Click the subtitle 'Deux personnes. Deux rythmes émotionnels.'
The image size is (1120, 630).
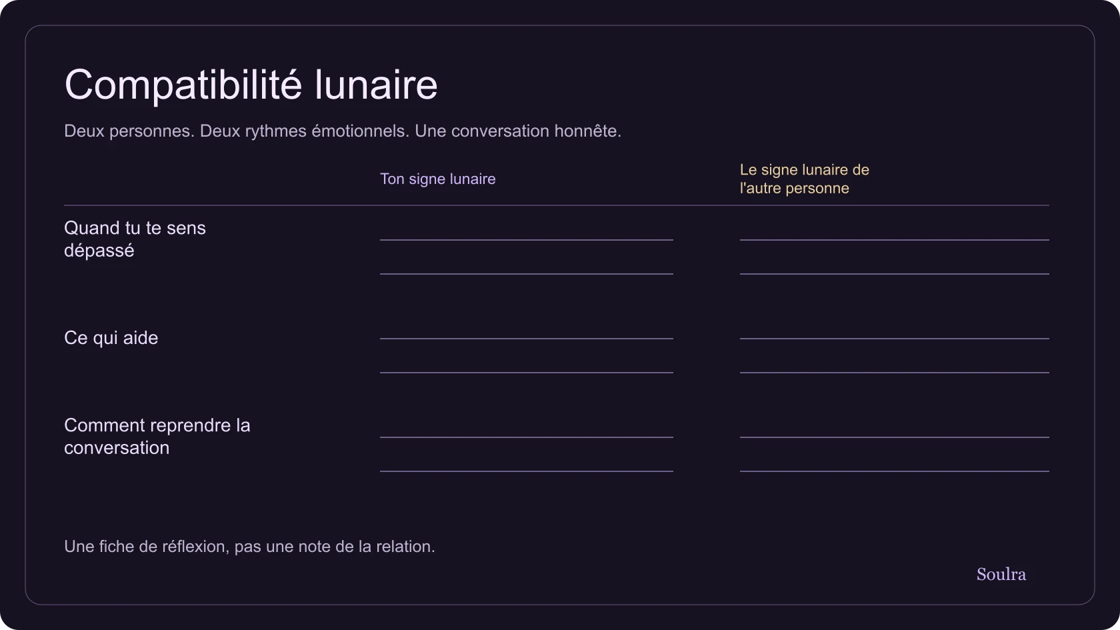(x=237, y=131)
